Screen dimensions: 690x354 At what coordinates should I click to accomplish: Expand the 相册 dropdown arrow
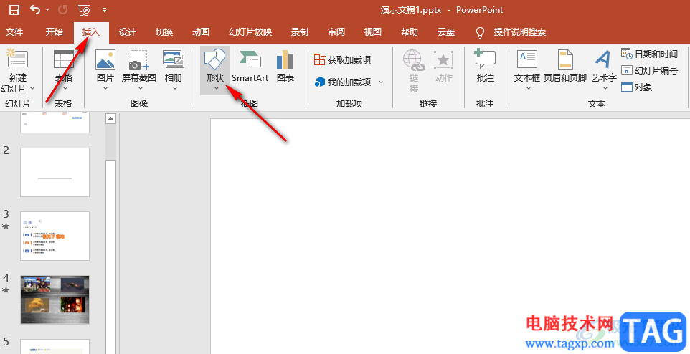click(x=175, y=89)
